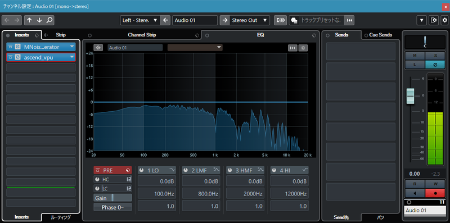This screenshot has width=450, height=223.
Task: Activate the HC high-cut filter
Action: coord(97,179)
